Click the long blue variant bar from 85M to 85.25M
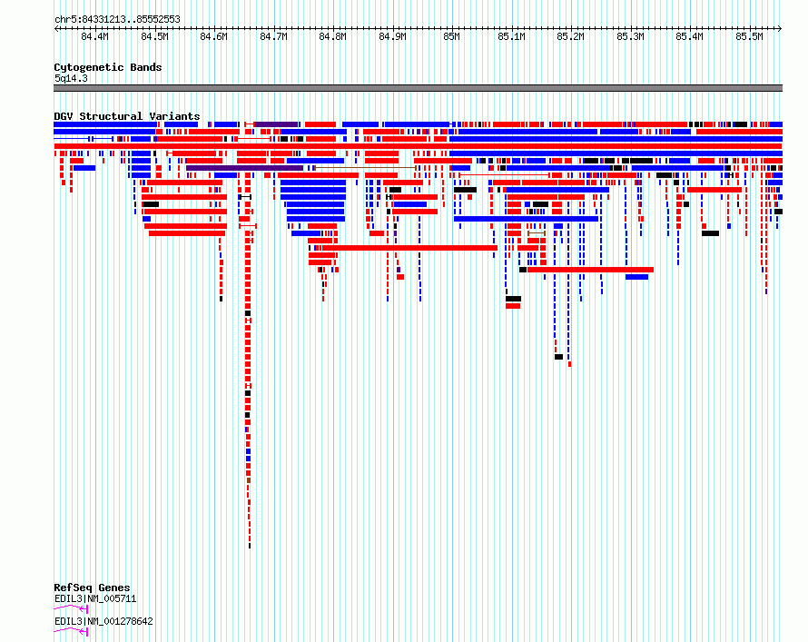 tap(527, 219)
